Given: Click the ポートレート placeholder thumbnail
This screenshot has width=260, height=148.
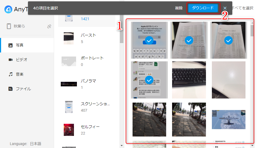Looking at the screenshot, I should (x=69, y=61).
